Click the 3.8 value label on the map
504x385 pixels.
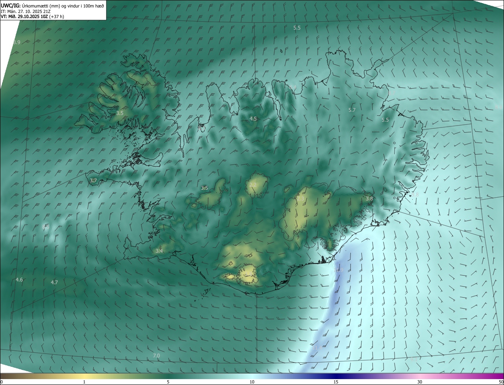(x=369, y=199)
